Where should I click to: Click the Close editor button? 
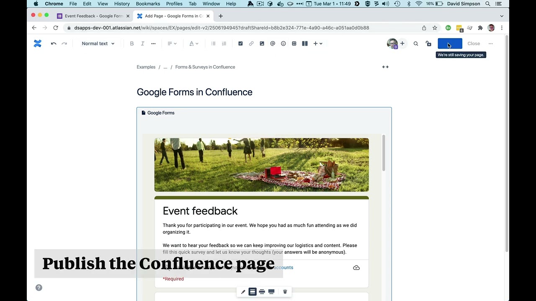coord(474,43)
